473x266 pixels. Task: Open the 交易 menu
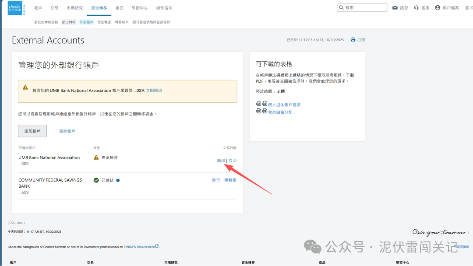point(54,7)
